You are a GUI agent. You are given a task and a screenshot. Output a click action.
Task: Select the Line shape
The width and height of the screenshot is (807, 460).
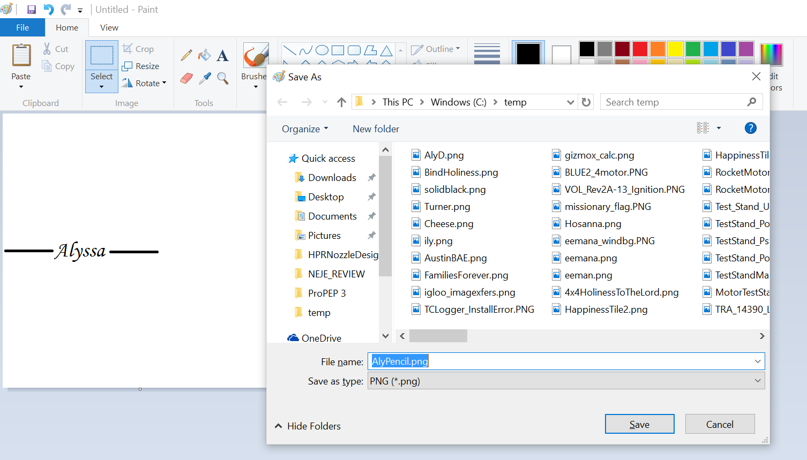pyautogui.click(x=289, y=50)
